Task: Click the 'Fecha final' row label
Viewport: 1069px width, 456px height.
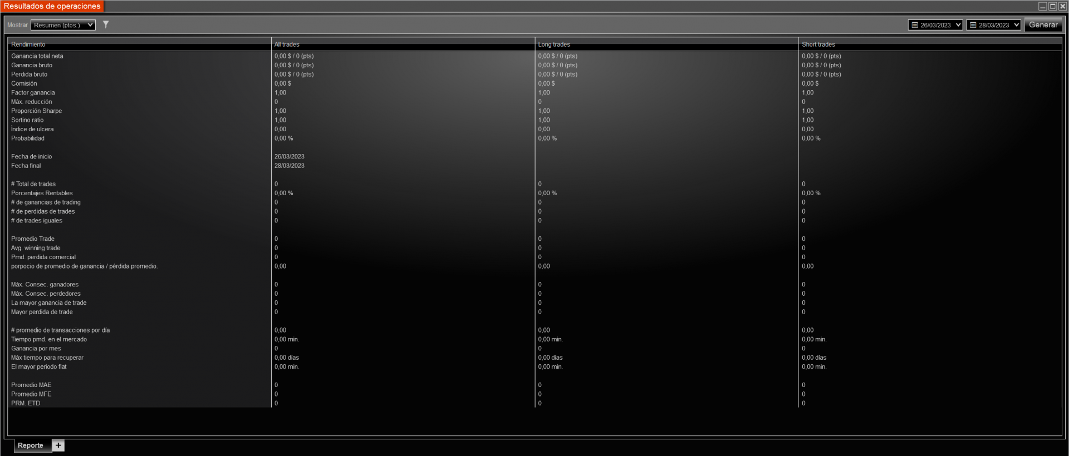Action: (26, 166)
